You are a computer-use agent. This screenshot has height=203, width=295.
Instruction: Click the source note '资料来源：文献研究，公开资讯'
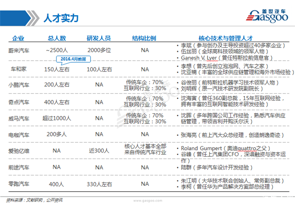tap(34, 200)
